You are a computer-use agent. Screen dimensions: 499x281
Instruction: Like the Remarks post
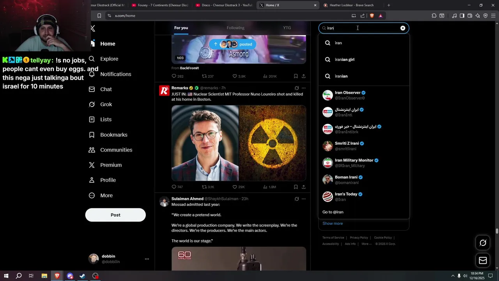tap(235, 187)
